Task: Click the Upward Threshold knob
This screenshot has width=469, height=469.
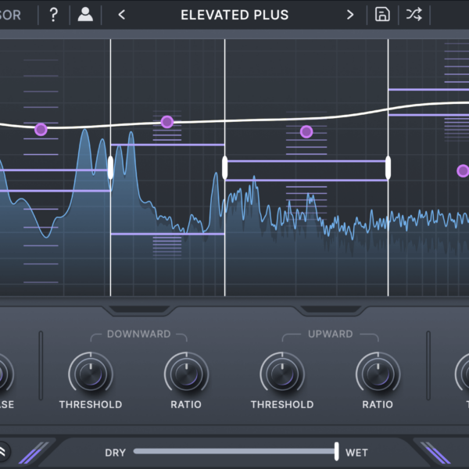Action: (282, 373)
